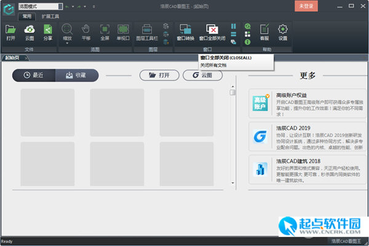The width and height of the screenshot is (369, 246).
Task: Open 设置 (Settings) gear icon
Action: (283, 32)
